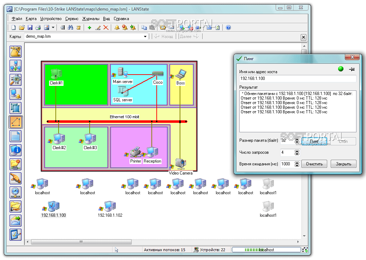Open a map file with the folder icon
Viewport: 366px width, 260px height.
click(22, 28)
